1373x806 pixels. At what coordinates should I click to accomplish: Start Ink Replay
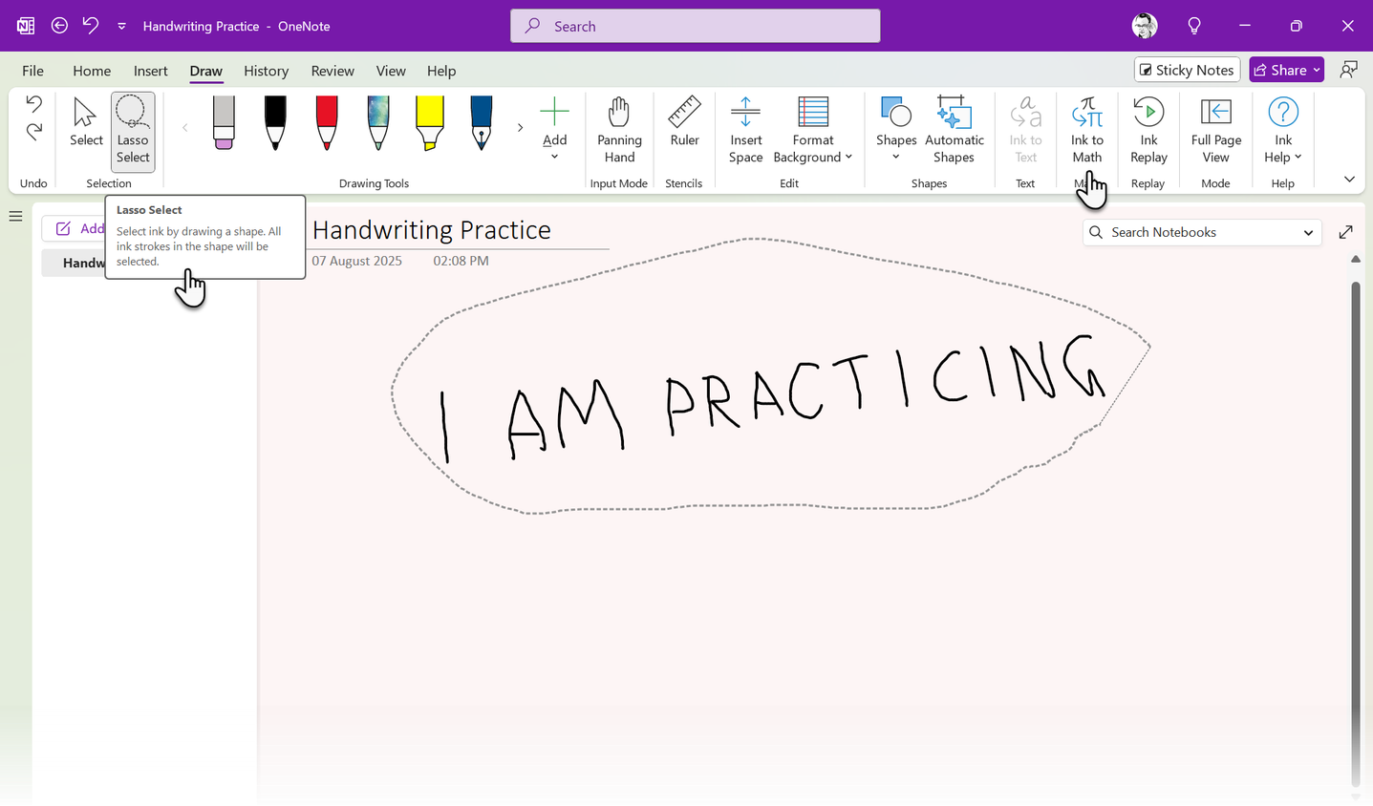point(1148,131)
